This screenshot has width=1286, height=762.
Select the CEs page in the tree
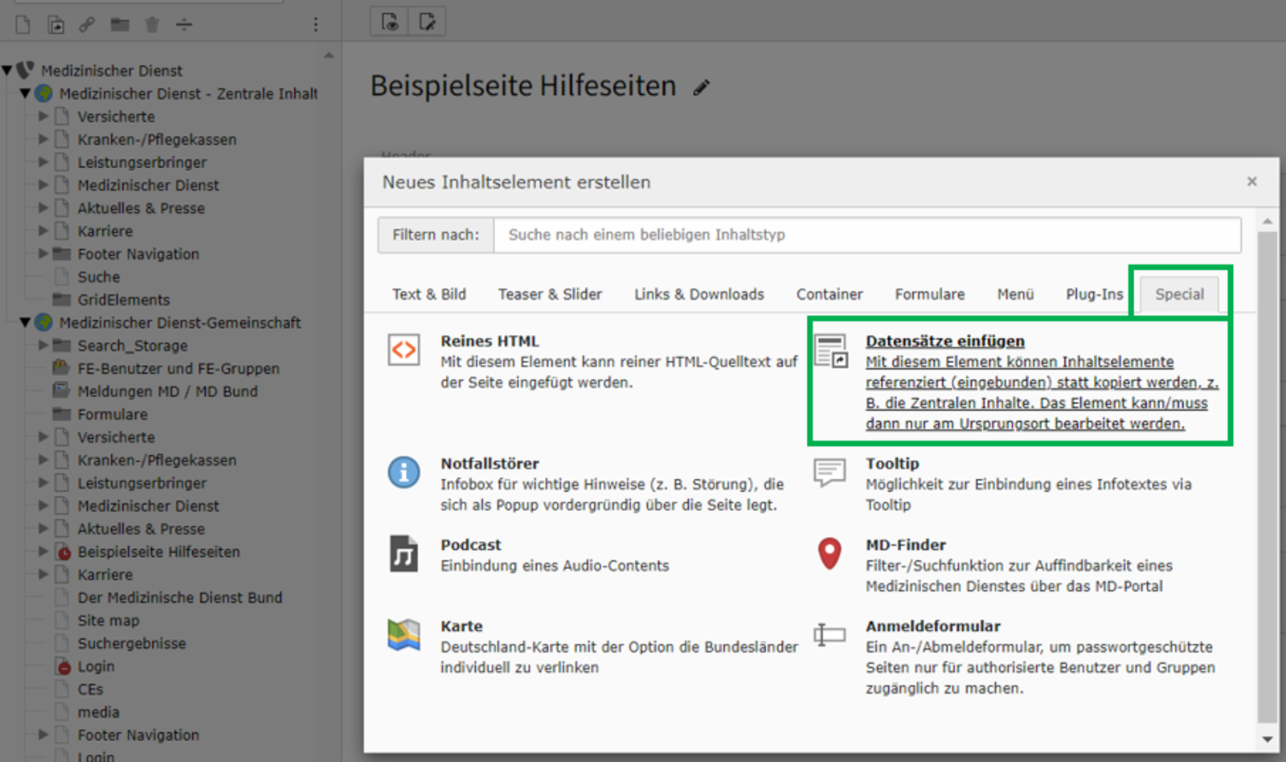pos(90,689)
